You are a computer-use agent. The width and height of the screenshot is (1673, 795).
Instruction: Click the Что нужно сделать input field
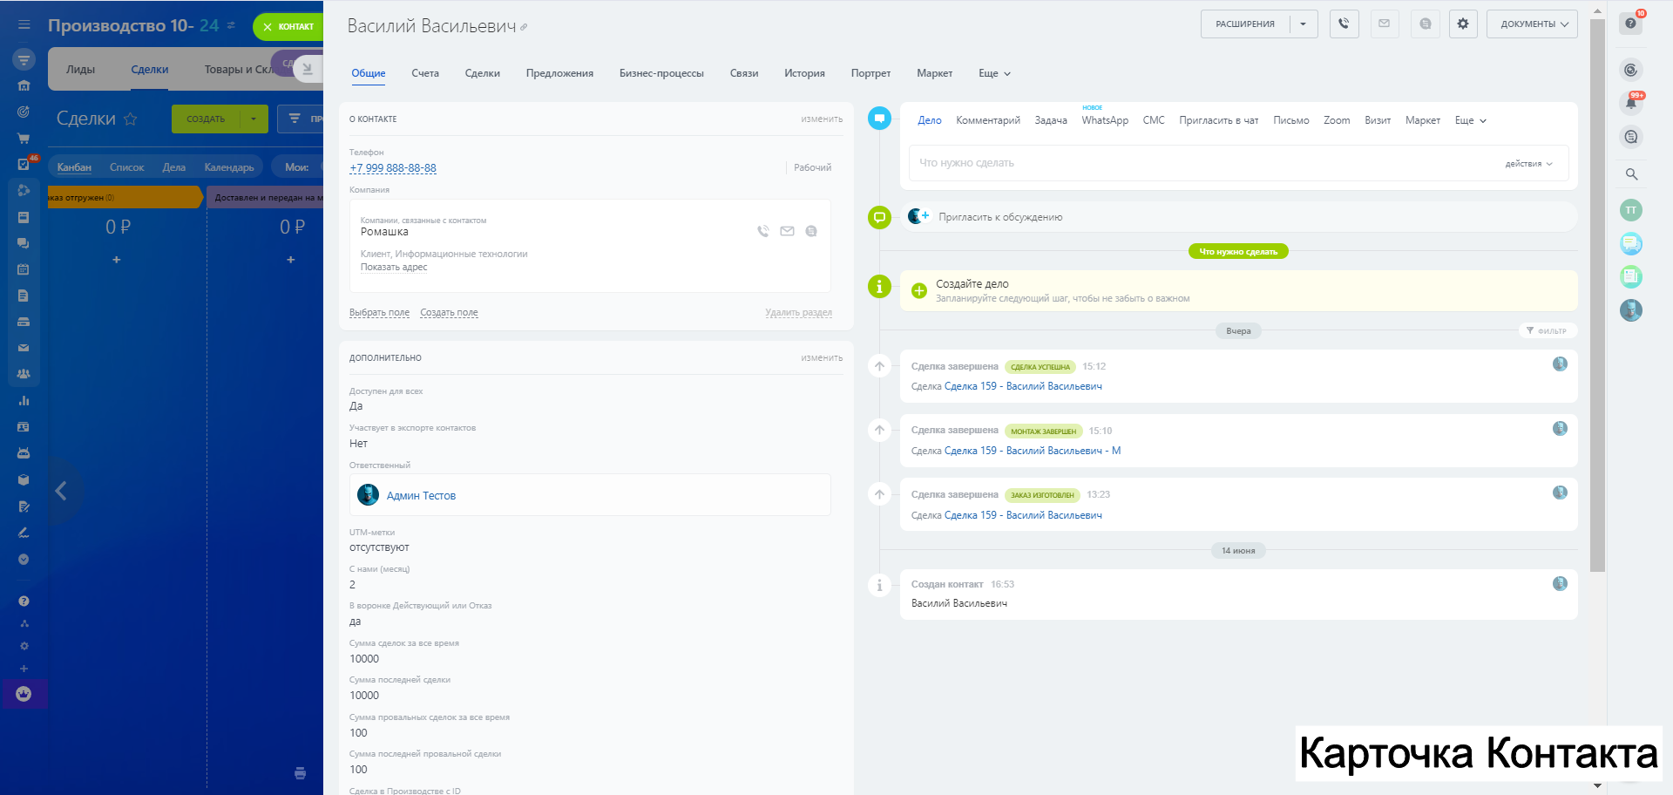(1202, 163)
